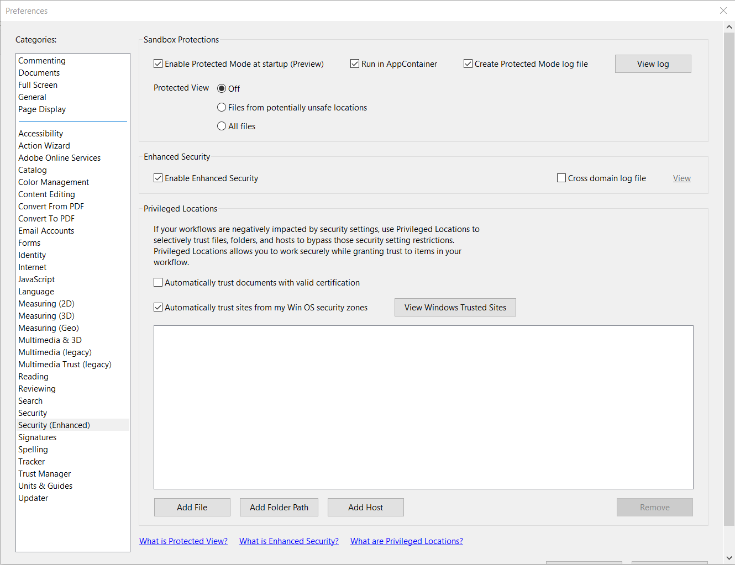Disable the Enable Enhanced Security checkbox

pos(158,178)
